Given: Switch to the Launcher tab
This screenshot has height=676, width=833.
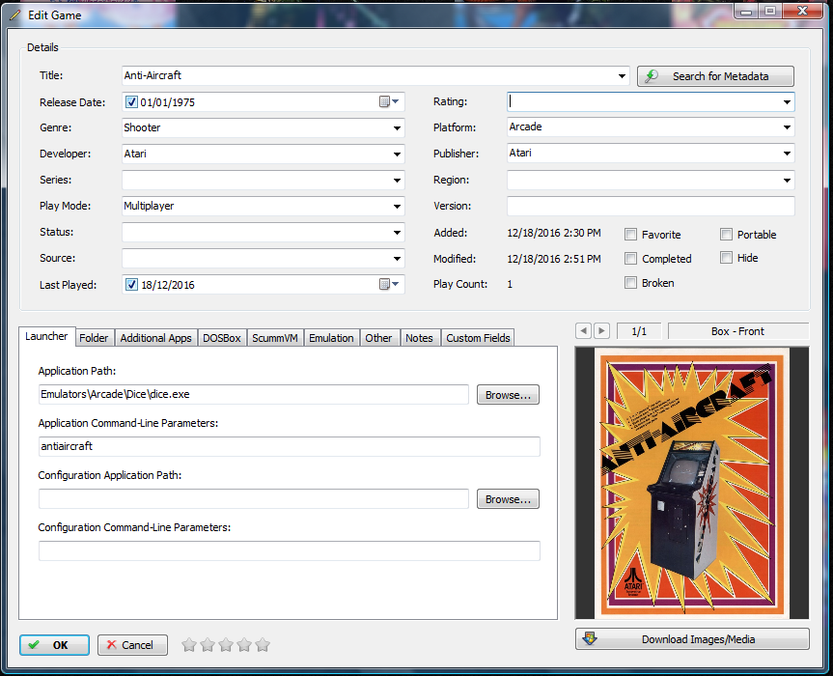Looking at the screenshot, I should click(46, 336).
